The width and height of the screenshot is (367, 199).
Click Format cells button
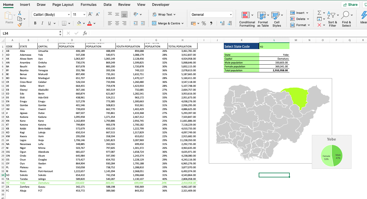(x=300, y=25)
